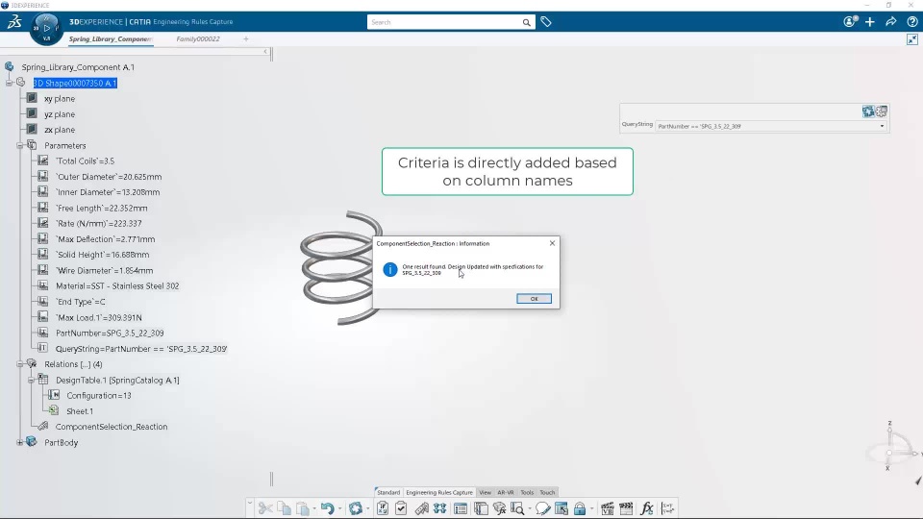This screenshot has width=923, height=519.
Task: Switch to the AR-VR toolbar tab
Action: pyautogui.click(x=506, y=492)
